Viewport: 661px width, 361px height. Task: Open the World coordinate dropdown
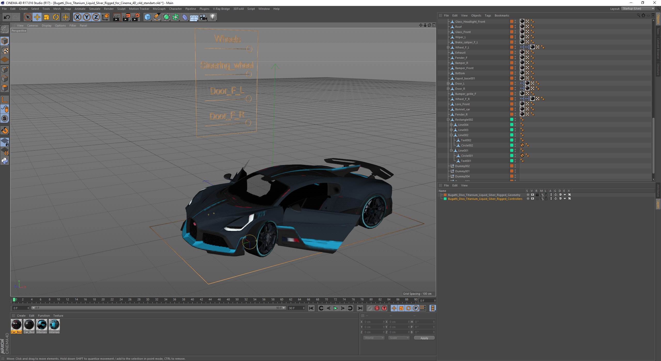(374, 338)
